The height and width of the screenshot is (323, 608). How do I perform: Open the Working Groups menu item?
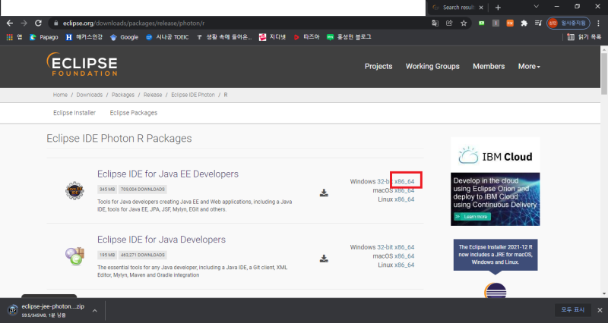432,66
